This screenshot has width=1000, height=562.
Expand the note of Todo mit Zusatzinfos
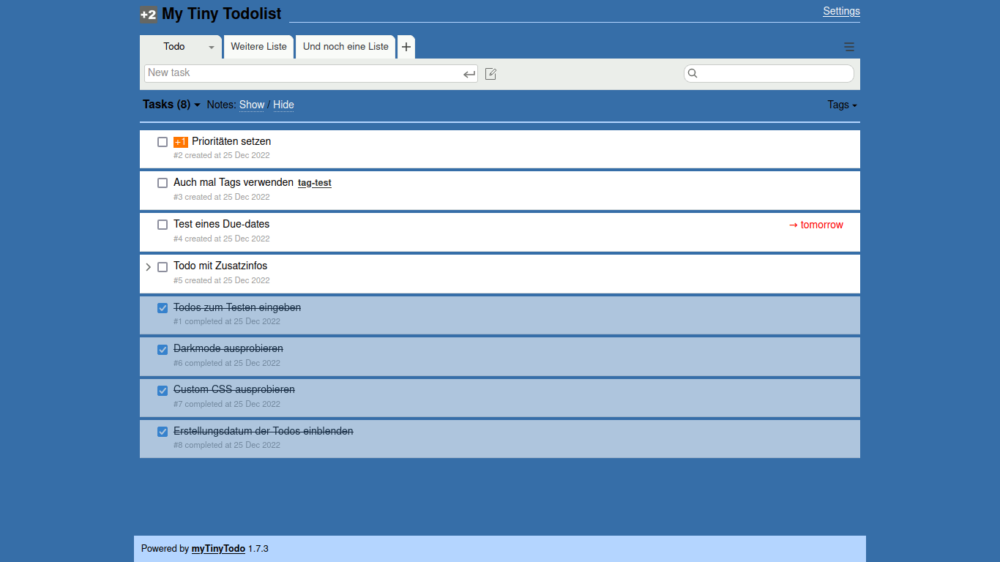(x=149, y=267)
